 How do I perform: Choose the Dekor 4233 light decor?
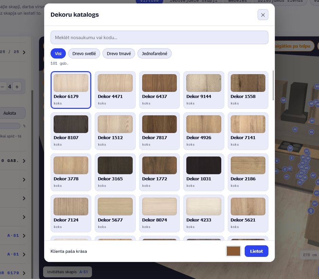(204, 214)
